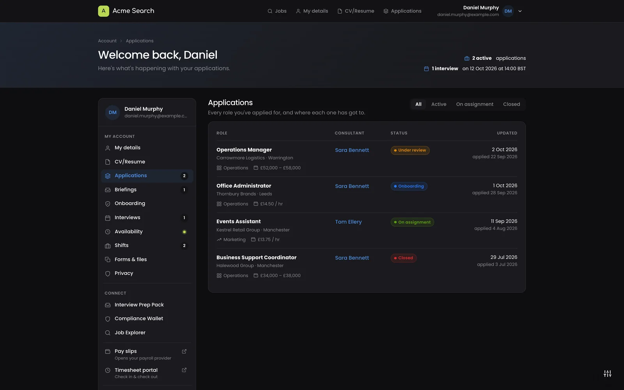
Task: Click the Timesheet portal external link icon
Action: pyautogui.click(x=184, y=370)
